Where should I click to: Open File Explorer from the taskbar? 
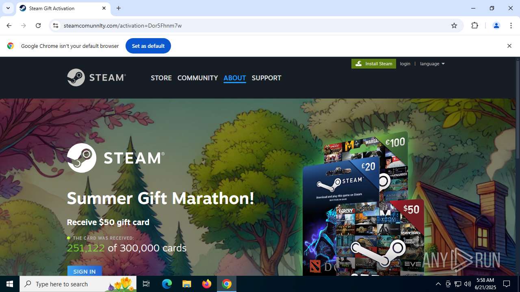pos(187,284)
